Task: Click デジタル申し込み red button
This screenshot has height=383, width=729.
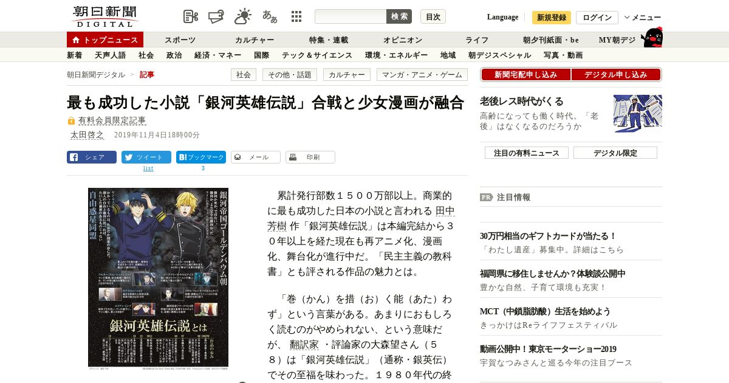Action: pyautogui.click(x=616, y=75)
